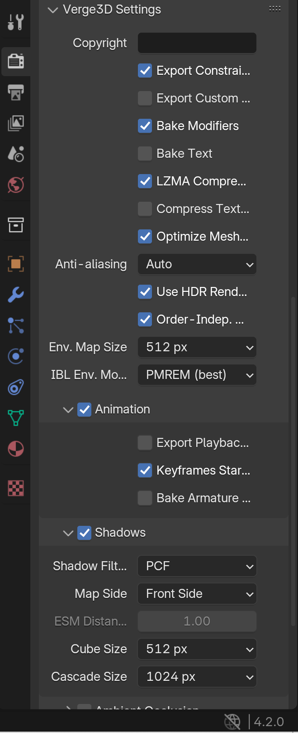Open the Shadow Filtering PCF dropdown
Screen dimensions: 298x733
tap(197, 566)
